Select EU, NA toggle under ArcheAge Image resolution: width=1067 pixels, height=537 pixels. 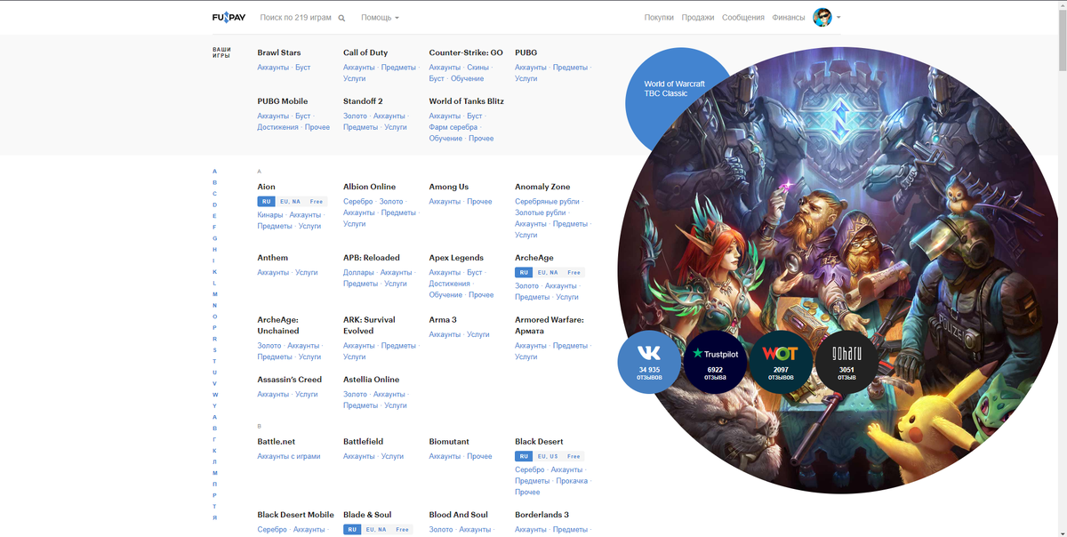click(548, 273)
